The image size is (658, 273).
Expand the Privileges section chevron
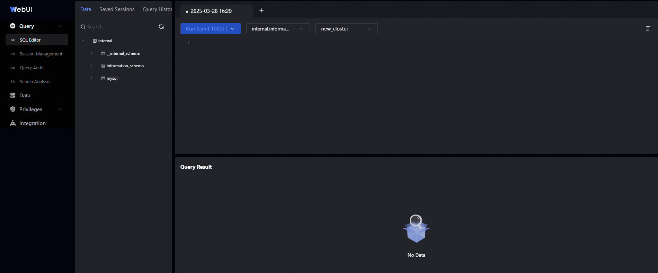(x=60, y=109)
